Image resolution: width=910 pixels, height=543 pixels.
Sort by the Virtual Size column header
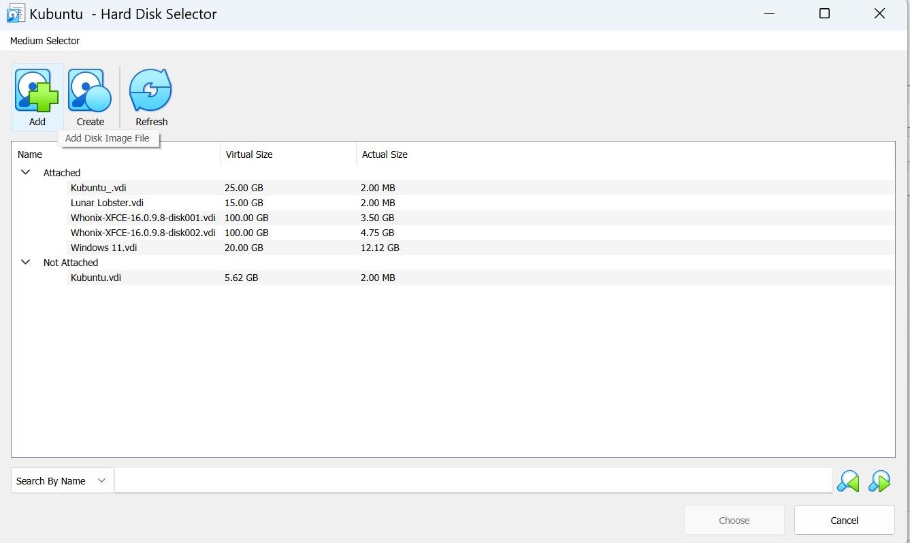(x=249, y=154)
